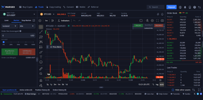
Task: Take a chart snapshot
Action: point(162,21)
